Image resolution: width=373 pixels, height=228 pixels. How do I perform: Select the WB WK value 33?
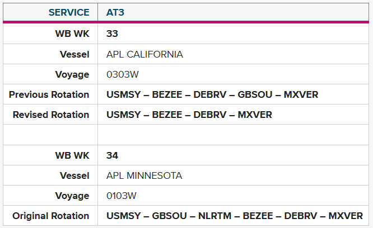[112, 34]
